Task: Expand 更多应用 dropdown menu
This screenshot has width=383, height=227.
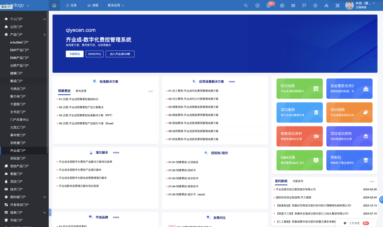Action: 116,5
